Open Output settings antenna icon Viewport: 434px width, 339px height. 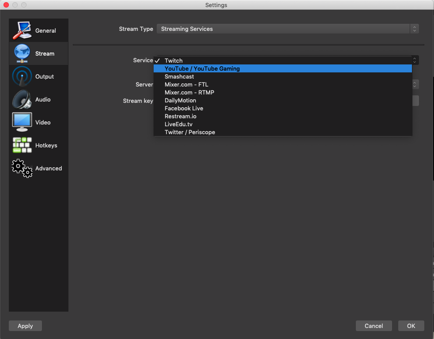(22, 76)
